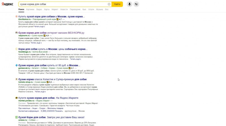Expand 'Читать ещё' in the food4dogs.ru snippet
The height and width of the screenshot is (126, 226).
tap(75, 59)
